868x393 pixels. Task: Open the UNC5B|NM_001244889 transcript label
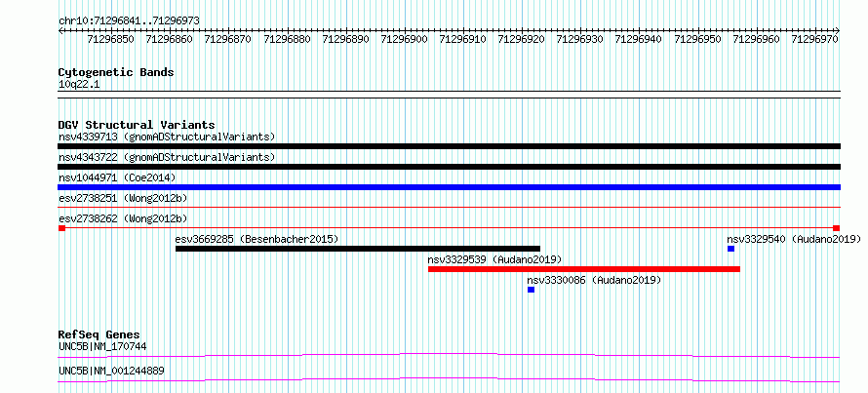tap(111, 371)
